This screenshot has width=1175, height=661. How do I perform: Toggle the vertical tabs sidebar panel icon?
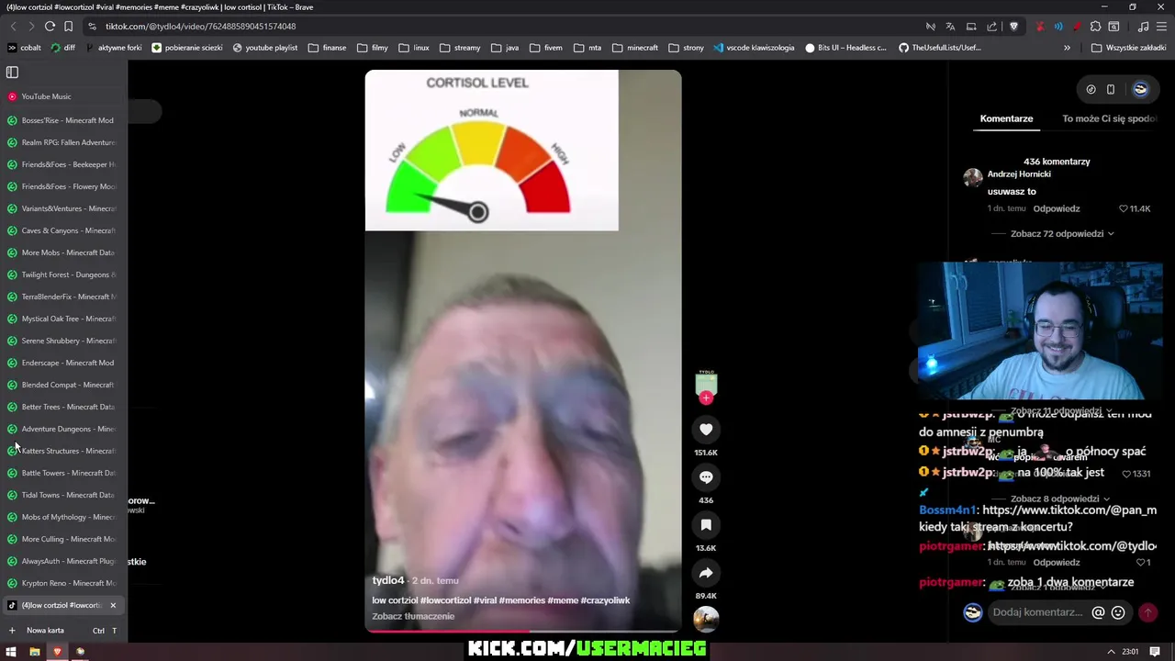[x=12, y=72]
